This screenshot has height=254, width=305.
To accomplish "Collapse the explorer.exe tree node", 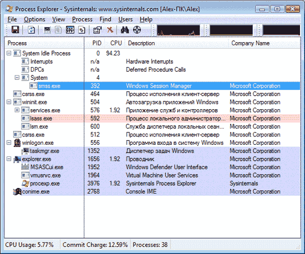I will coord(9,159).
